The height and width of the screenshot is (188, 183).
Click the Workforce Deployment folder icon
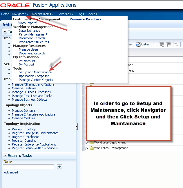92,142
